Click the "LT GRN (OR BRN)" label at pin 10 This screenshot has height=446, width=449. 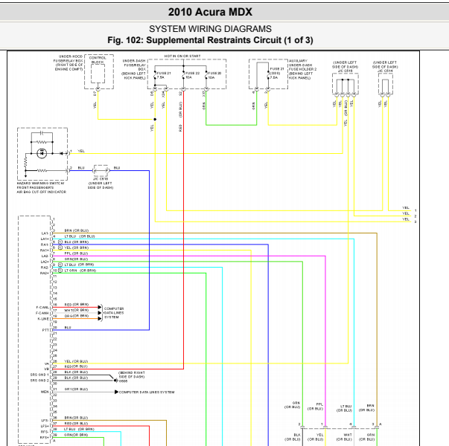pyautogui.click(x=80, y=271)
